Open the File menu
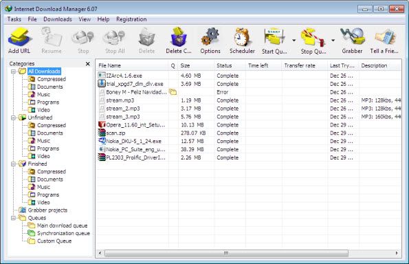409x264 pixels. pos(32,19)
